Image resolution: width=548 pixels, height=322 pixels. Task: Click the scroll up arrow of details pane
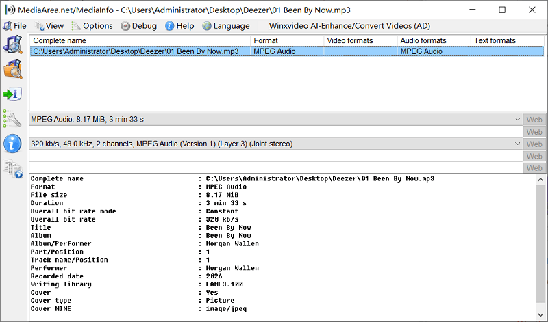[540, 180]
